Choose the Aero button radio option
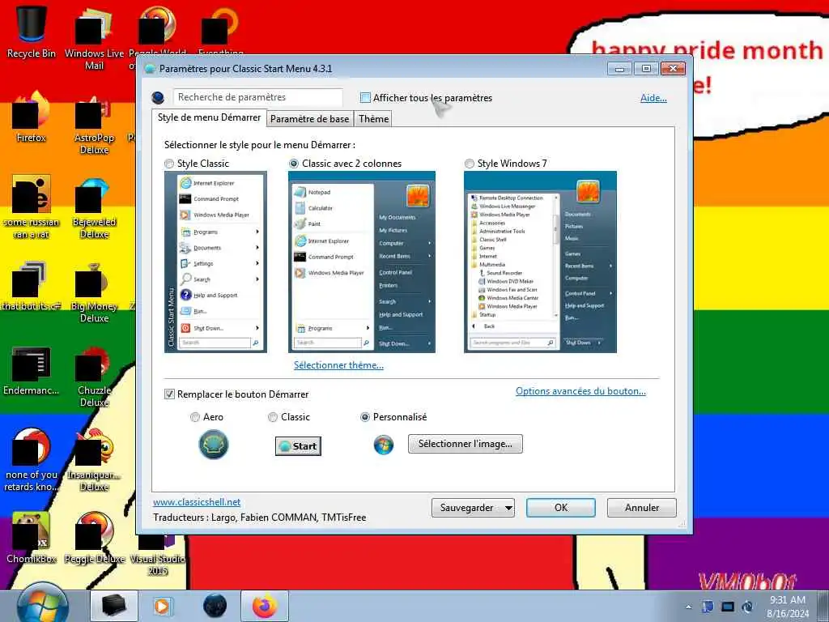Screen dimensions: 829x622 point(195,417)
